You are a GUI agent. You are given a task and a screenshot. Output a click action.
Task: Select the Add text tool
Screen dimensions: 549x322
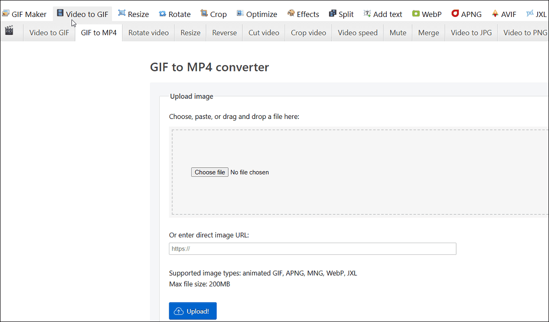(x=383, y=14)
